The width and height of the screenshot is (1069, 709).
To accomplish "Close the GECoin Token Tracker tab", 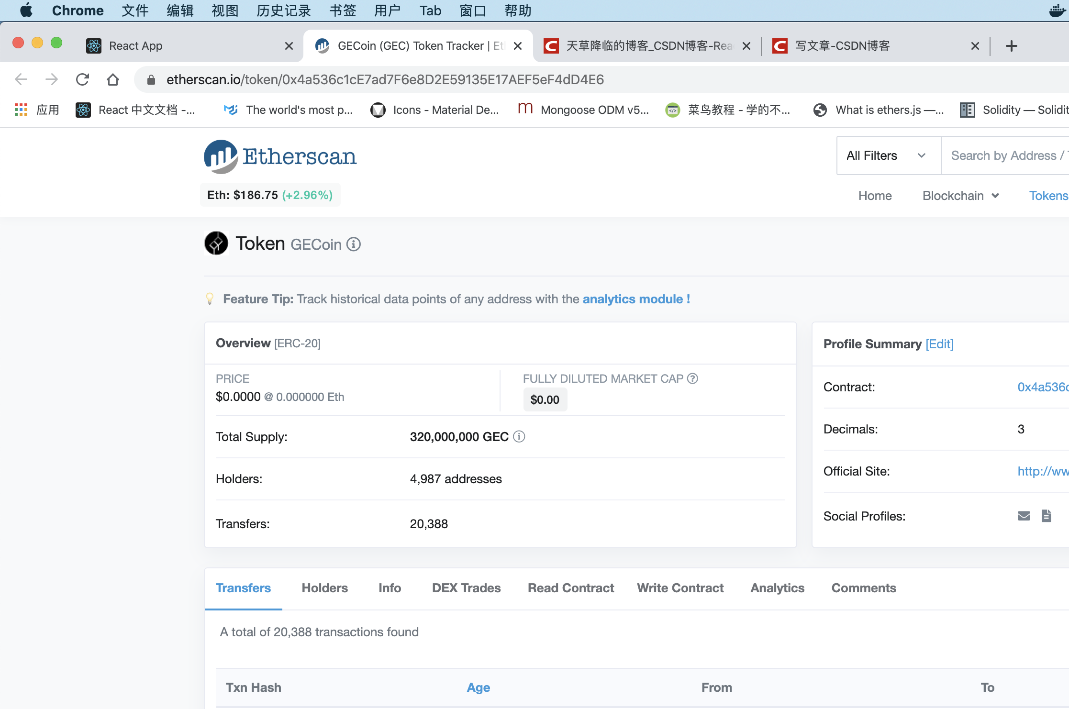I will point(517,46).
